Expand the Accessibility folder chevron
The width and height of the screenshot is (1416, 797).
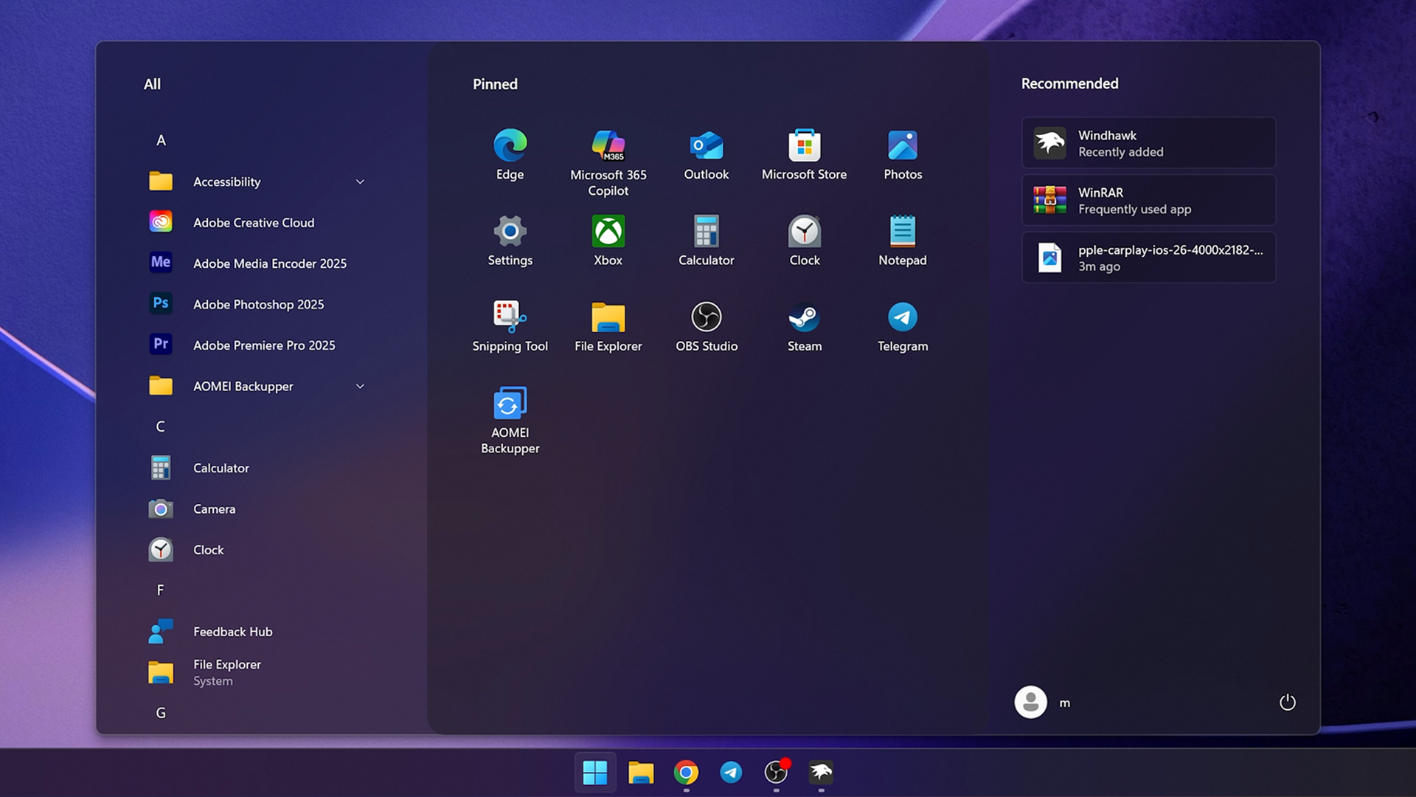[360, 182]
